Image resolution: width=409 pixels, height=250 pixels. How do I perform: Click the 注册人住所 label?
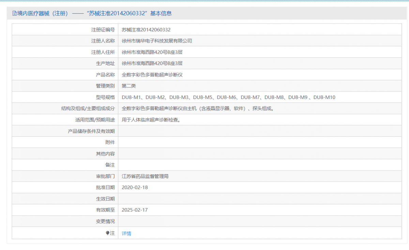tap(103, 52)
